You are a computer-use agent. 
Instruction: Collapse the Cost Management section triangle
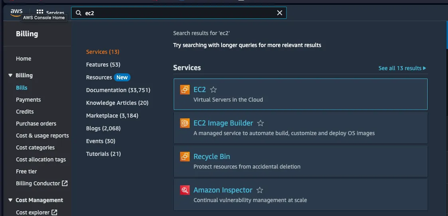coord(10,200)
